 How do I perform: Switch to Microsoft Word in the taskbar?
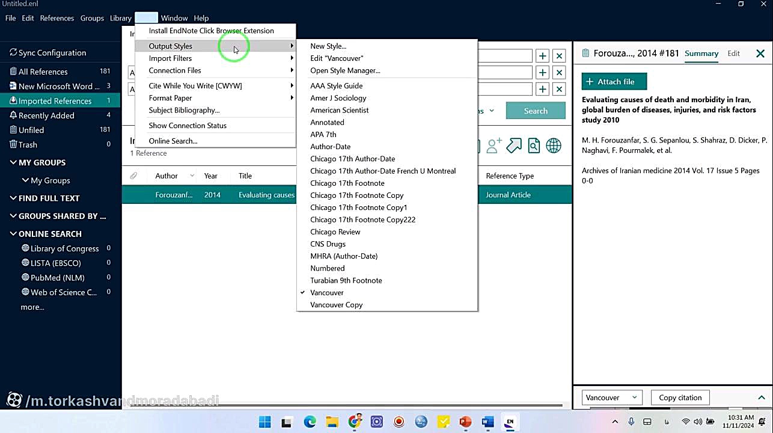point(487,422)
